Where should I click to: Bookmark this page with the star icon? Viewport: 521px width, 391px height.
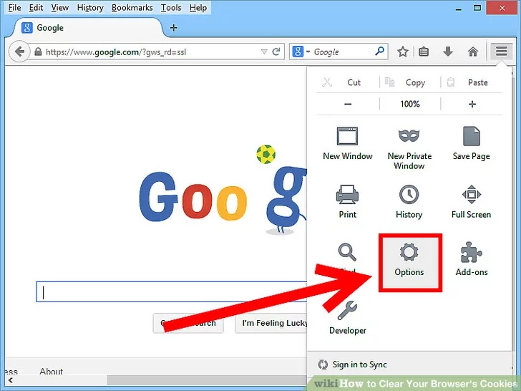403,52
